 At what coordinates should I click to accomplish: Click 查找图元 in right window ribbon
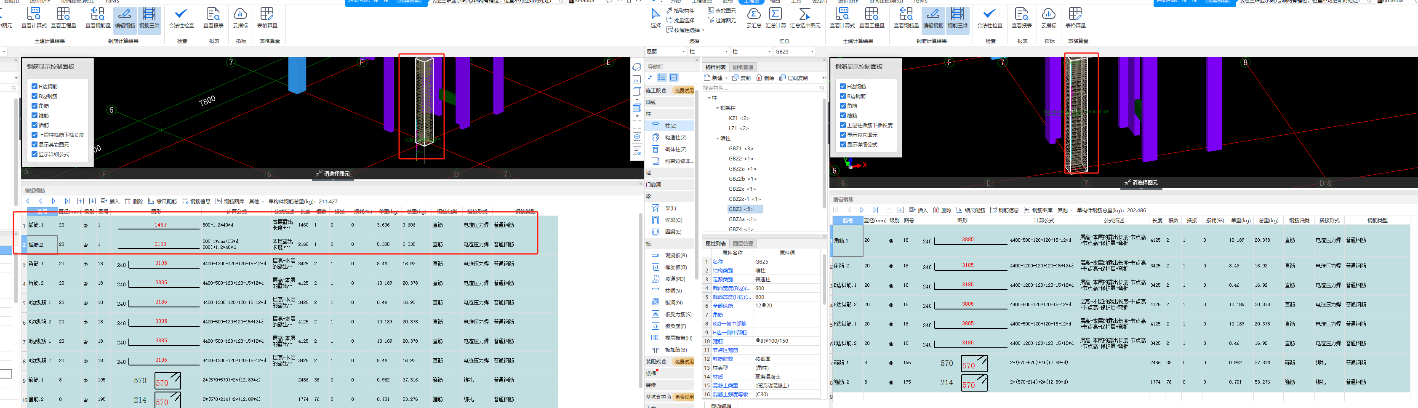(722, 11)
